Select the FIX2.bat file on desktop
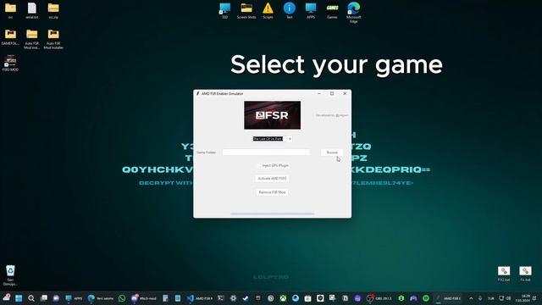This screenshot has width=542, height=305. point(504,274)
